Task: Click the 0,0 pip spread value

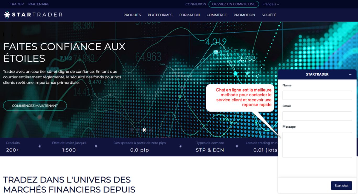Action: (x=139, y=150)
